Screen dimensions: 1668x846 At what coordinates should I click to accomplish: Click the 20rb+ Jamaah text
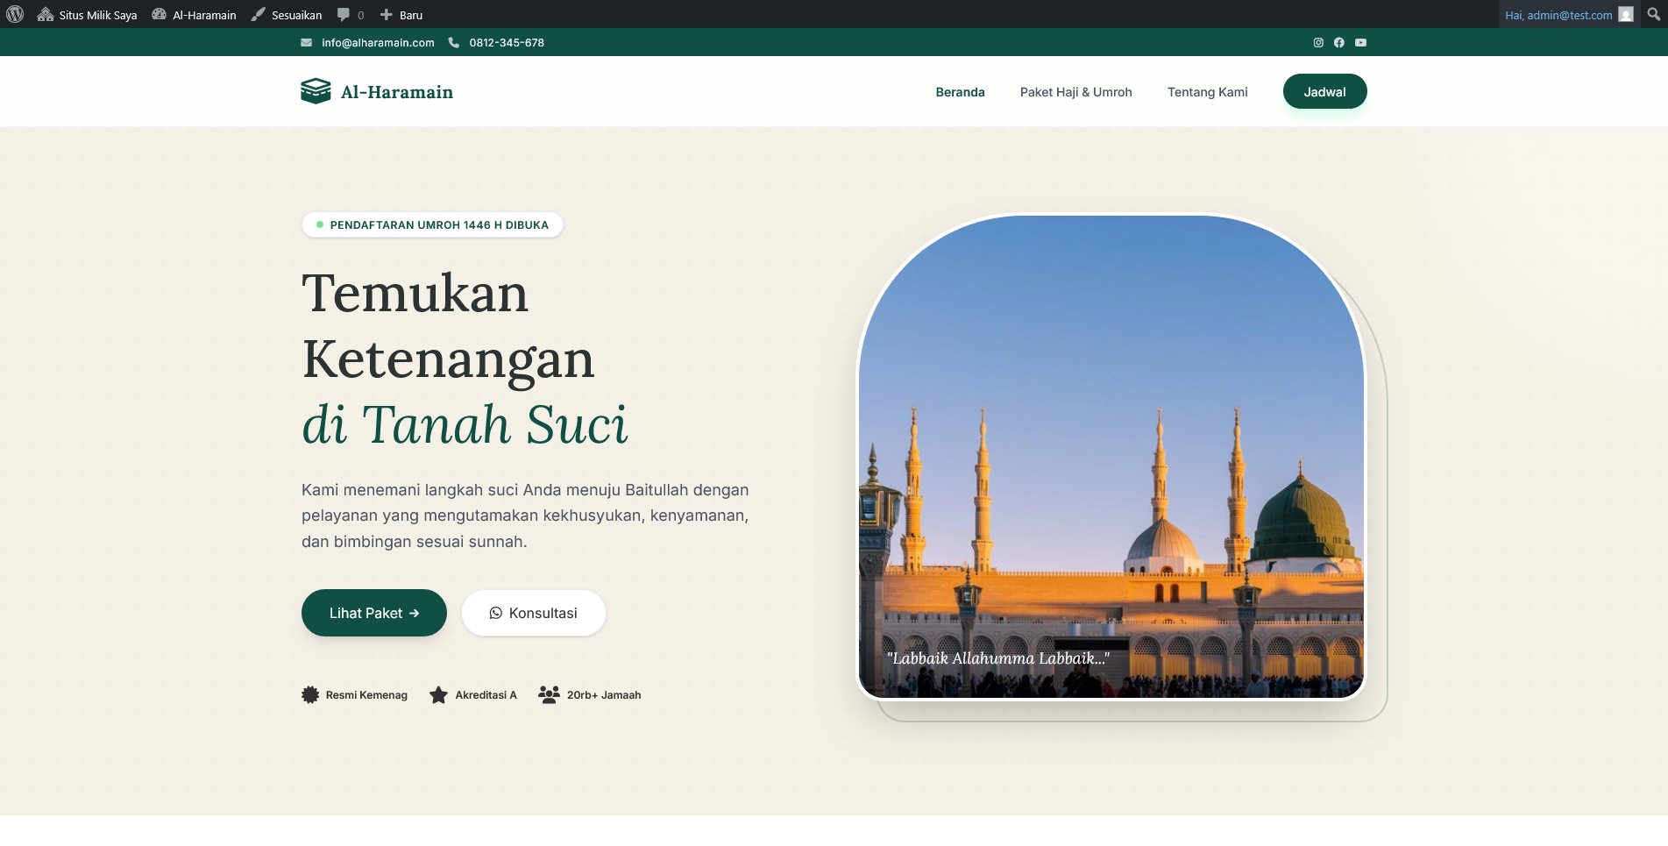tap(604, 695)
